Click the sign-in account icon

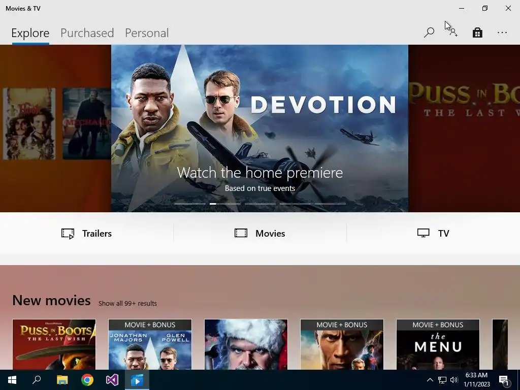click(x=453, y=32)
